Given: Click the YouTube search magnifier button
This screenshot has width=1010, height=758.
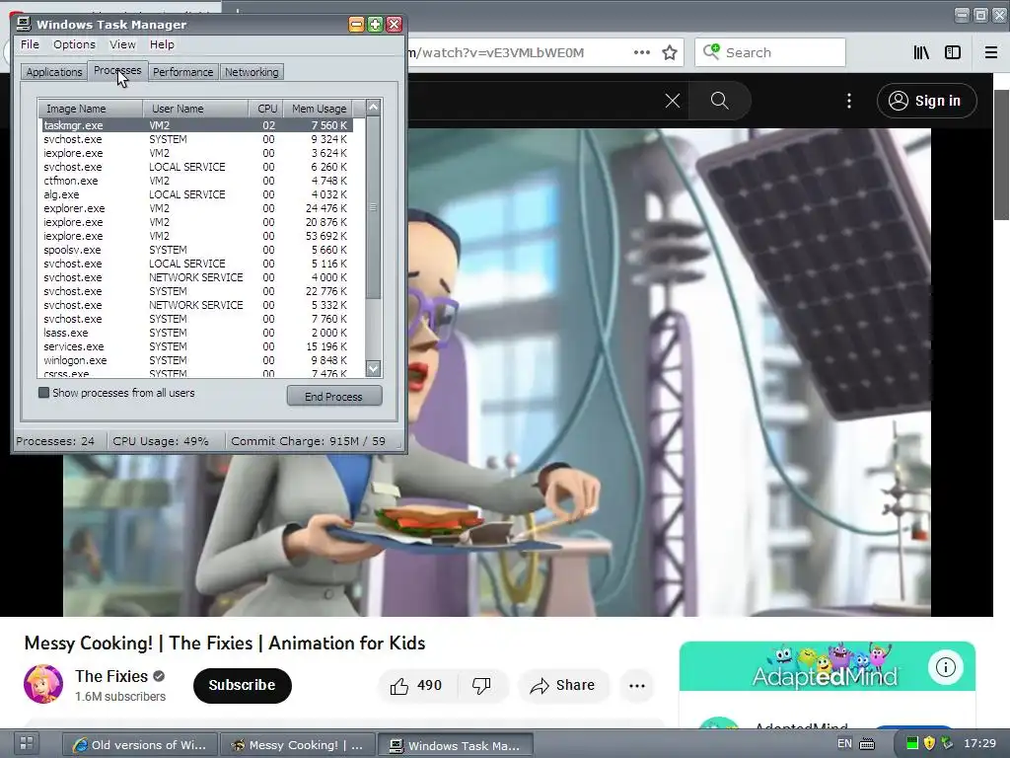Looking at the screenshot, I should coord(719,101).
